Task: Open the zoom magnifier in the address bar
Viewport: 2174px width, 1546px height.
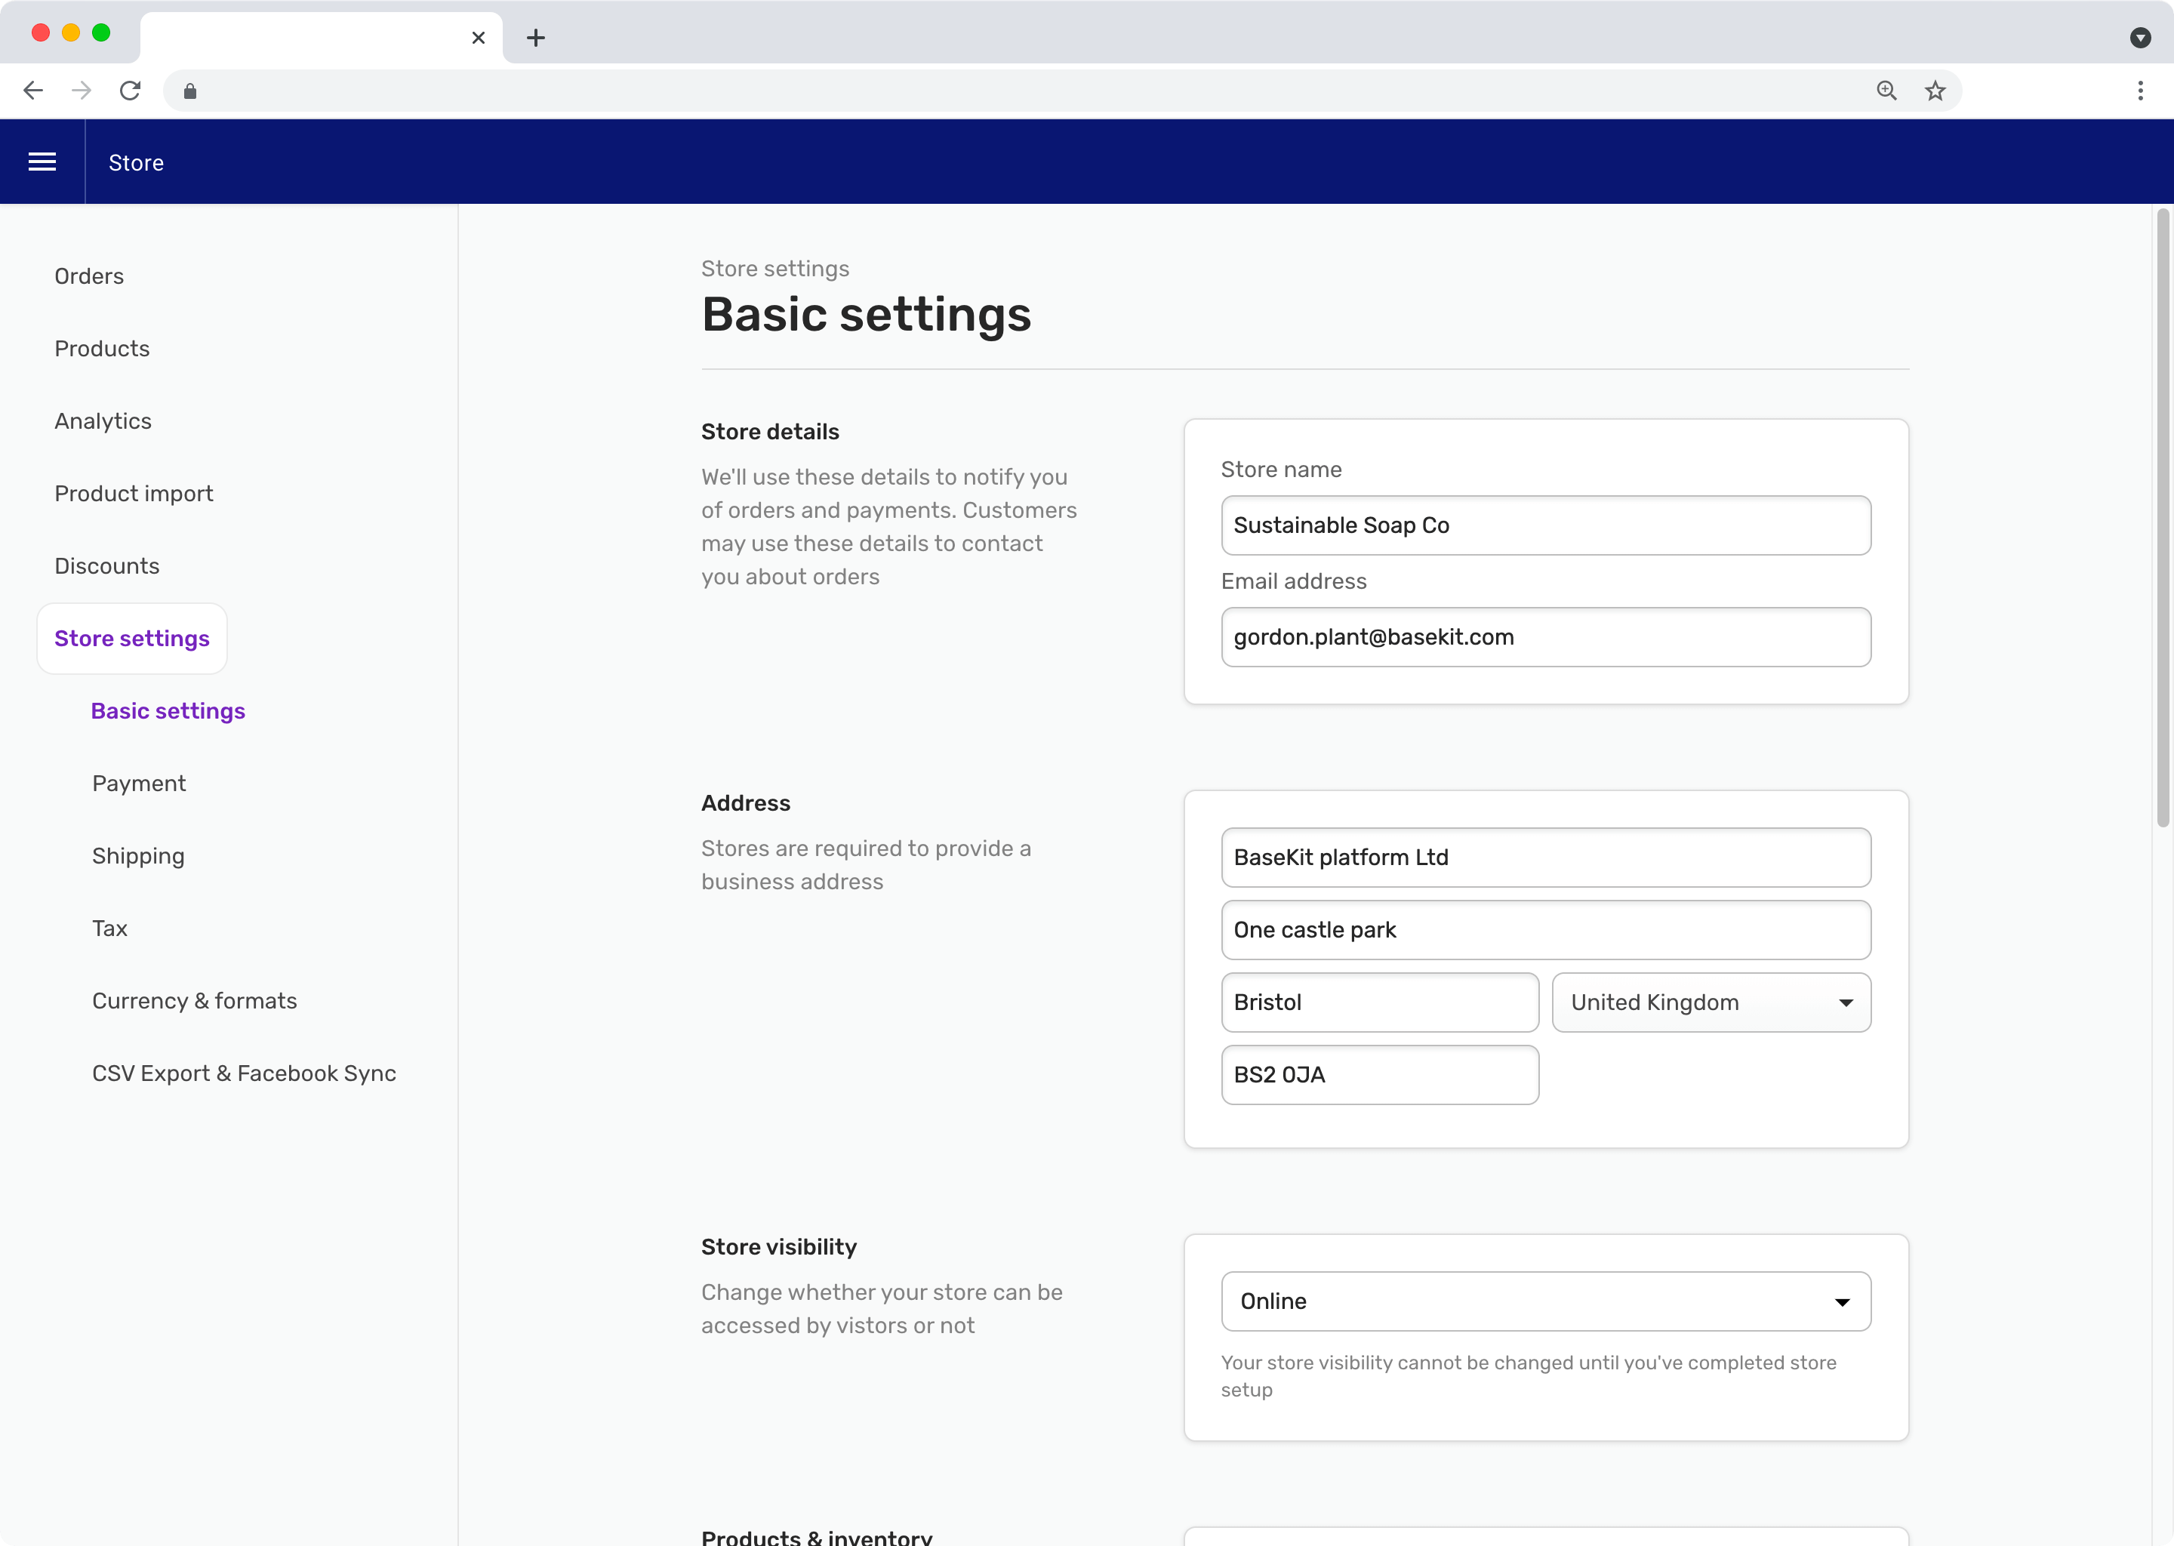Action: (1887, 91)
